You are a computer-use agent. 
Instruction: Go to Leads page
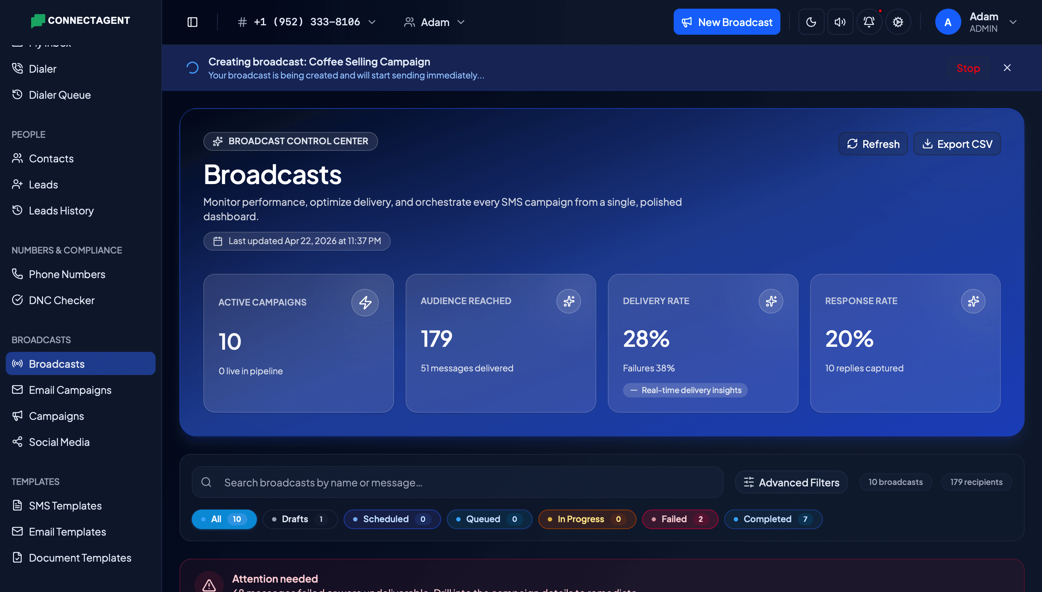[81, 184]
